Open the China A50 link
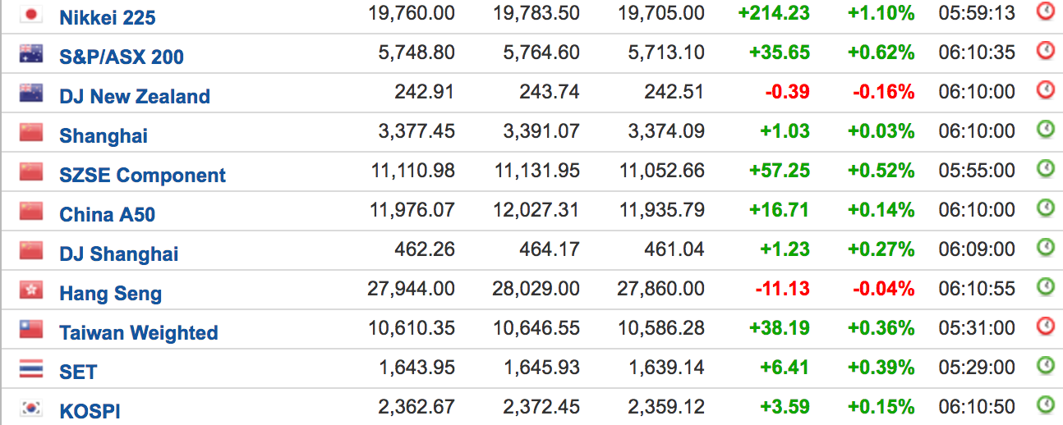1063x425 pixels. pyautogui.click(x=108, y=214)
